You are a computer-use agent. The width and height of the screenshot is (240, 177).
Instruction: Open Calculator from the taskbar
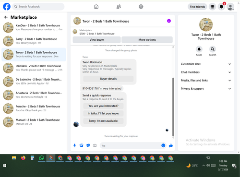tap(33, 158)
